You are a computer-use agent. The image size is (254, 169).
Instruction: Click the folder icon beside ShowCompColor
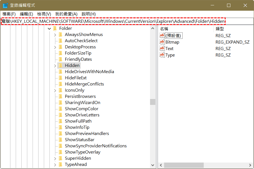(x=60, y=109)
